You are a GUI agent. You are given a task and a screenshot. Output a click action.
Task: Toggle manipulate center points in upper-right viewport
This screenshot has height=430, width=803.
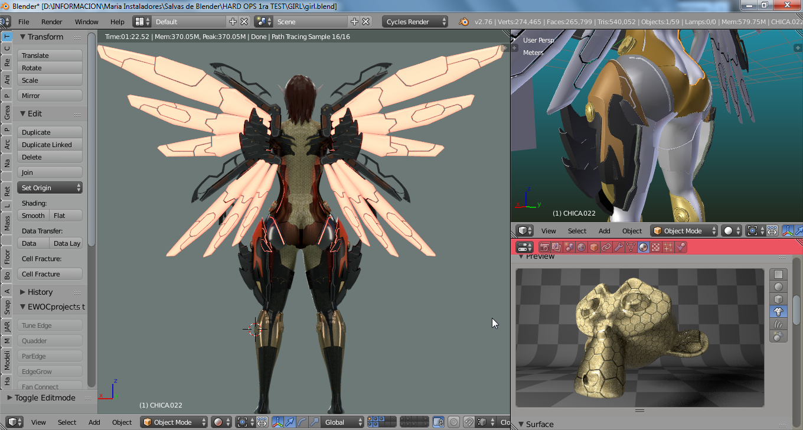[x=772, y=231]
